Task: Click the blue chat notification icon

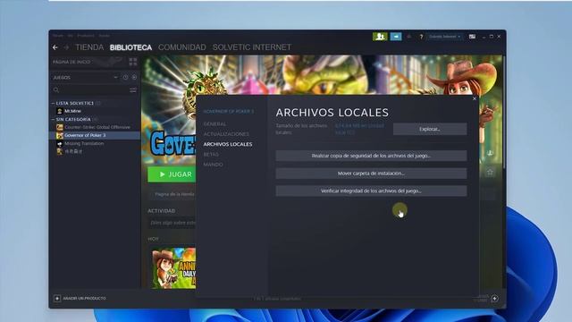Action: (x=396, y=37)
